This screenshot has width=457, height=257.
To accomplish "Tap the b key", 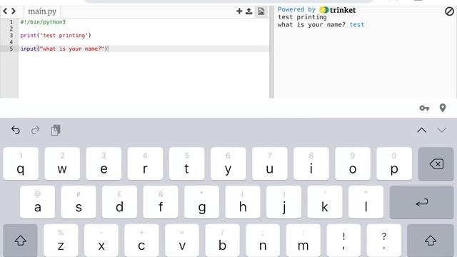I will 222,241.
